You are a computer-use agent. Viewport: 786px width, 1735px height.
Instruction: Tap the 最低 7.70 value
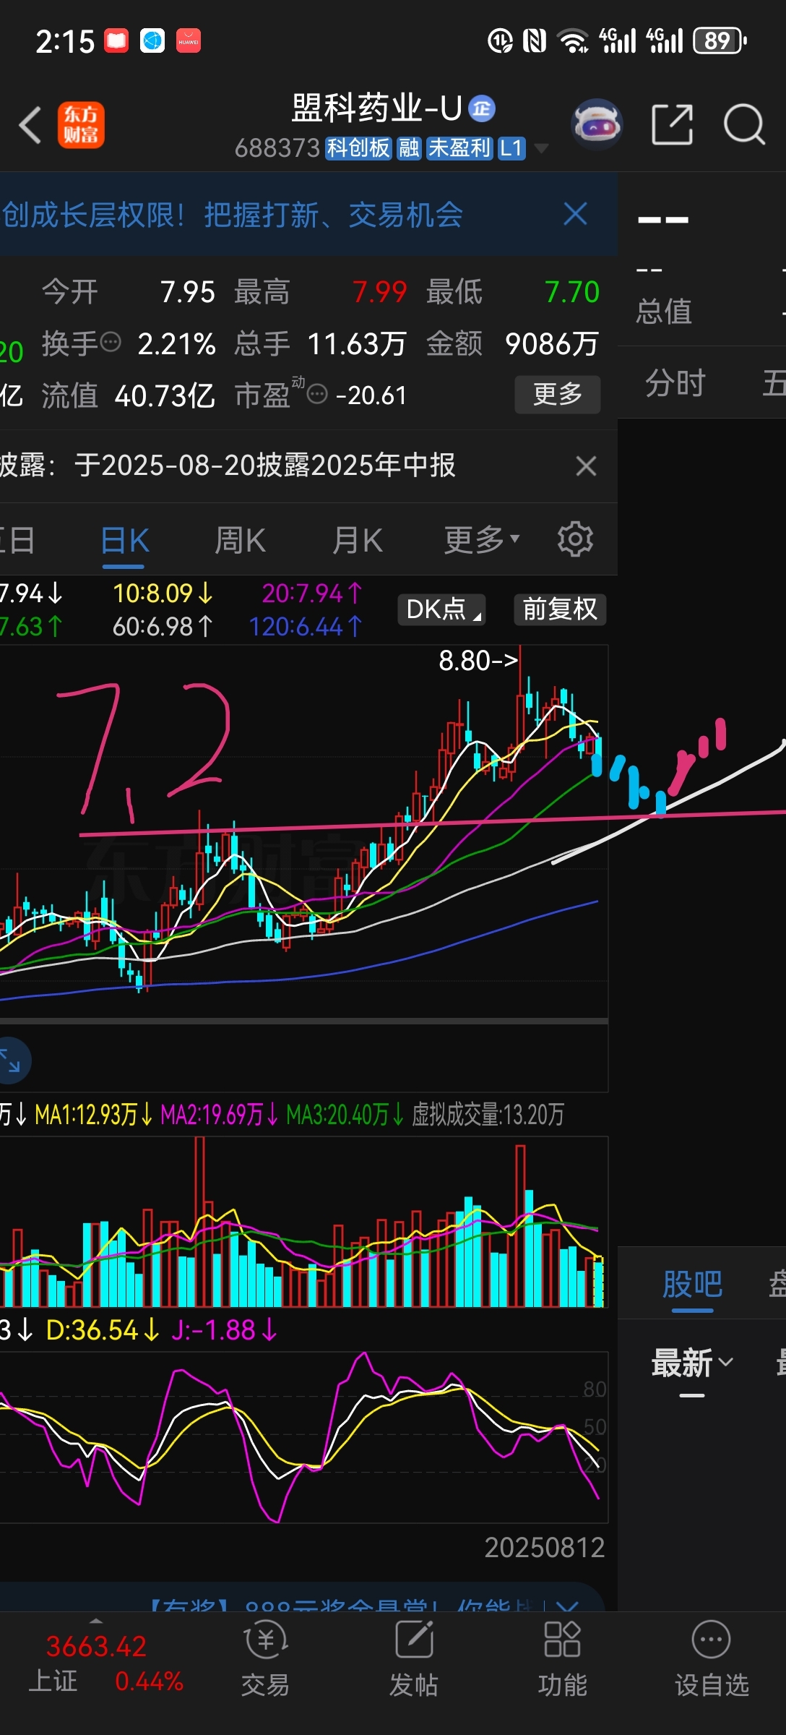point(572,292)
